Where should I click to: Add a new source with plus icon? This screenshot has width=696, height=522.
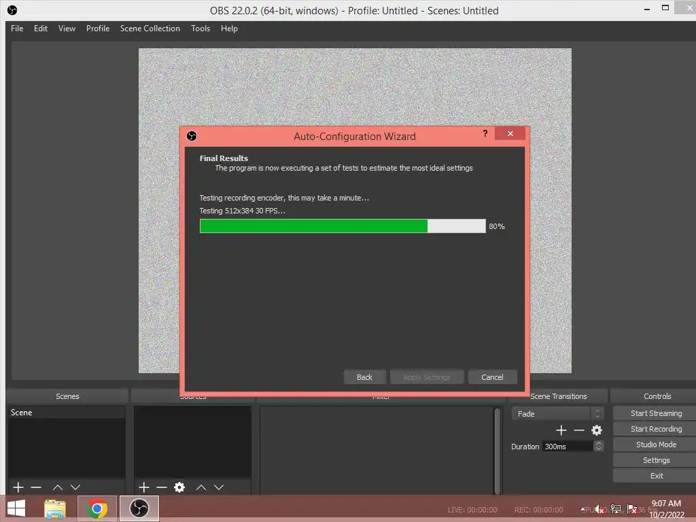point(144,487)
